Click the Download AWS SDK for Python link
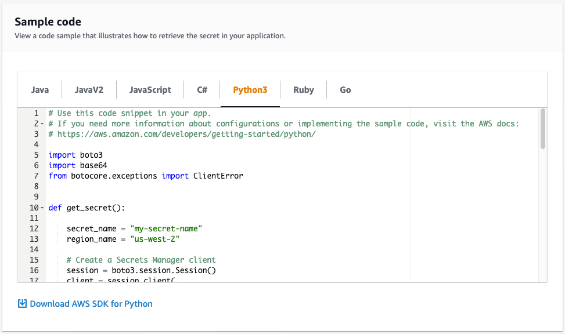The height and width of the screenshot is (334, 565). 91,303
